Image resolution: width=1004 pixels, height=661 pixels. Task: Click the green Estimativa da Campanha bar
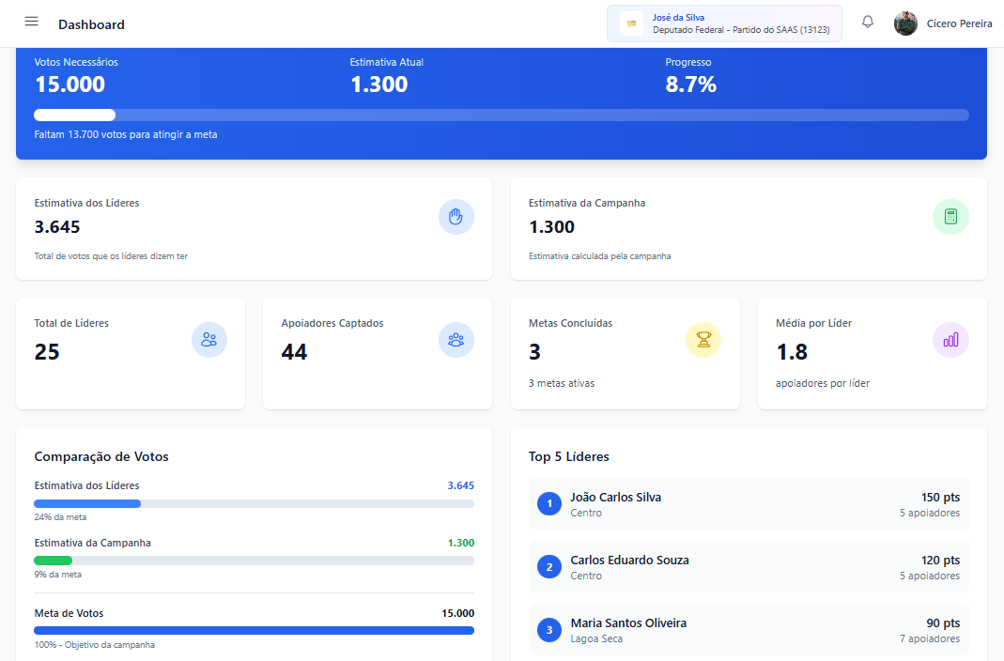pos(54,561)
